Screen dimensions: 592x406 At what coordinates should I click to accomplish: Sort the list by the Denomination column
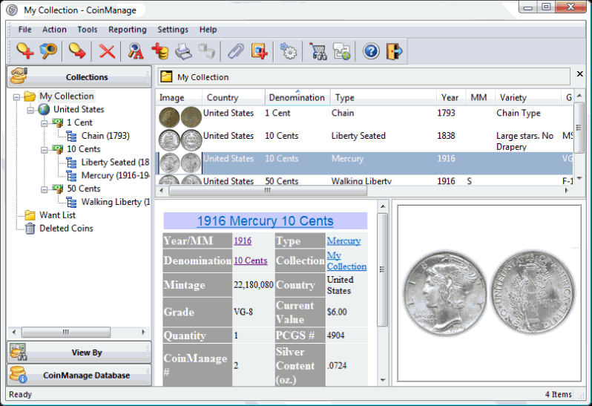tap(297, 97)
